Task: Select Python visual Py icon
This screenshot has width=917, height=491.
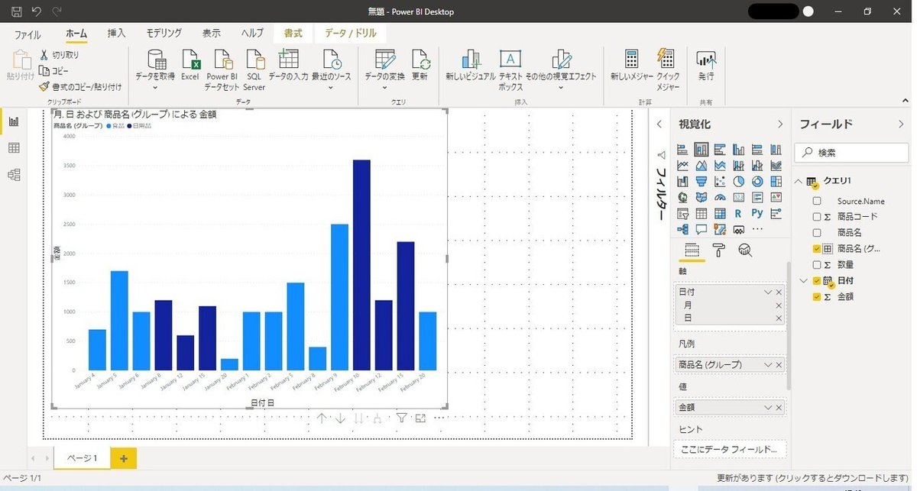Action: [x=757, y=213]
